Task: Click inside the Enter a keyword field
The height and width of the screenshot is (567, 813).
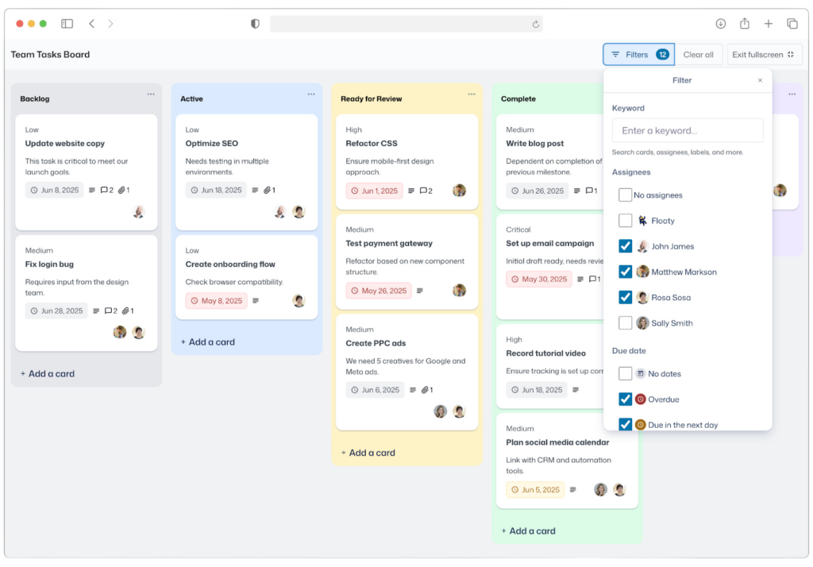Action: (687, 129)
